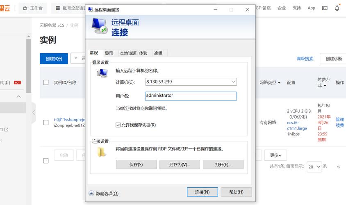346x205 pixels.
Task: Click 企业 in the top navigation
Action: click(282, 8)
